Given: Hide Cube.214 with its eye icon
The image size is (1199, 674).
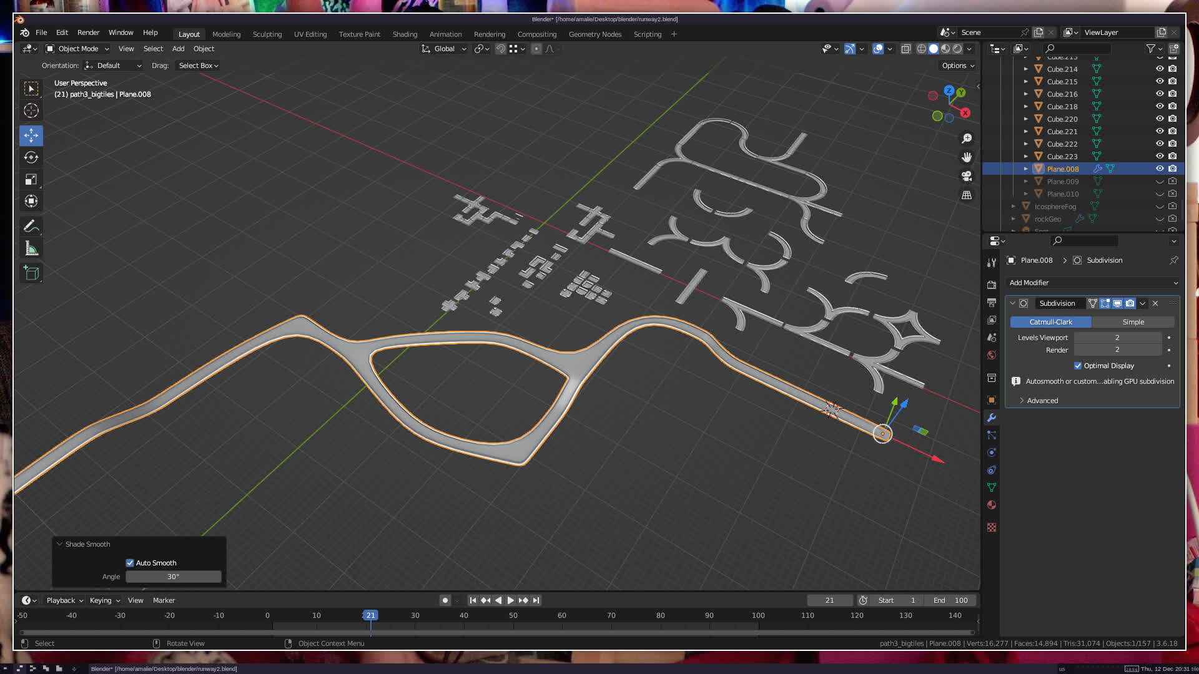Looking at the screenshot, I should [x=1160, y=69].
